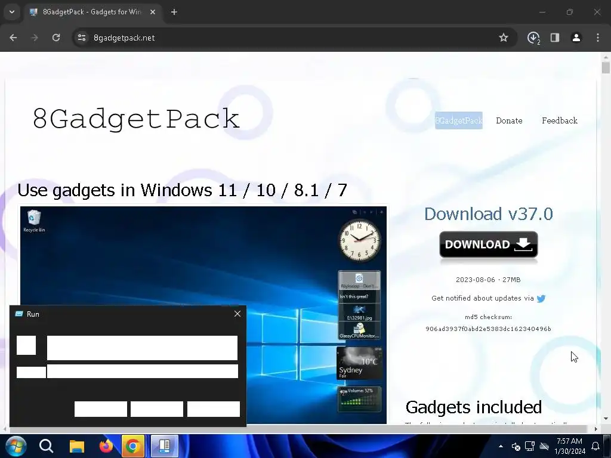Open the Chrome side panel icon
The height and width of the screenshot is (458, 611).
coord(555,38)
